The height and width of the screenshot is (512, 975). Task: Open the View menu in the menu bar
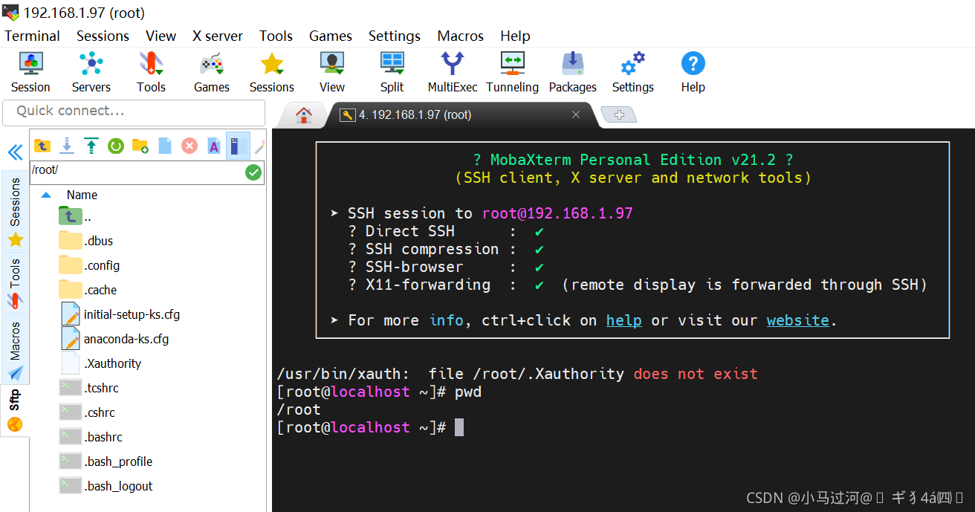pyautogui.click(x=161, y=36)
